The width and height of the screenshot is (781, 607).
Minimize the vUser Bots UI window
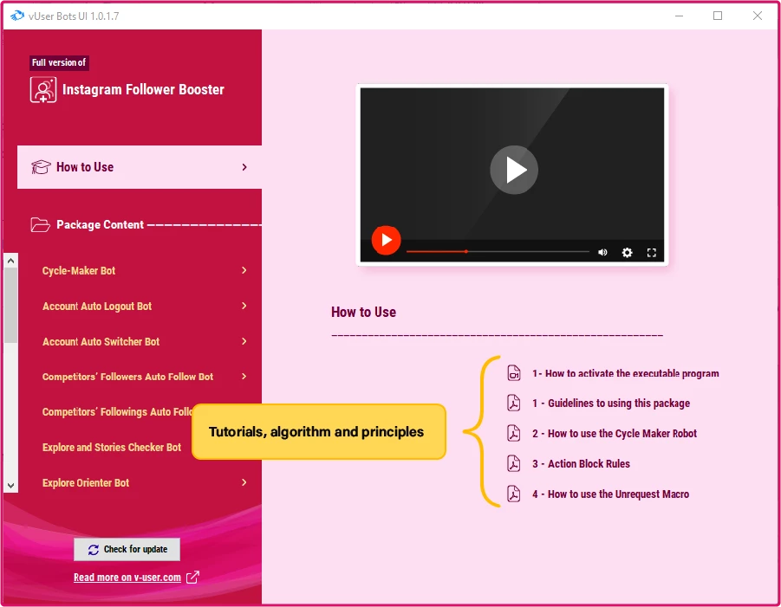click(x=679, y=16)
